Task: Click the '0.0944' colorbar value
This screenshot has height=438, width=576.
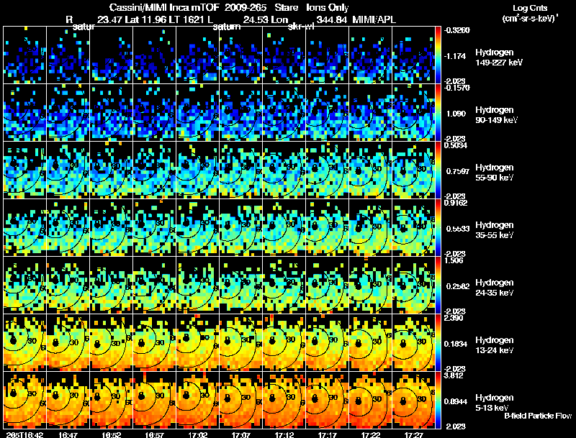Action: pyautogui.click(x=456, y=402)
